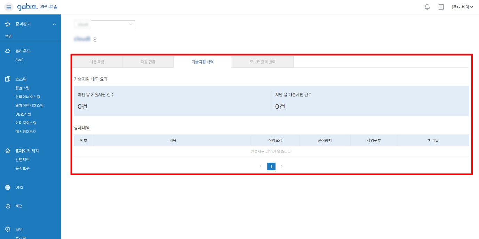Switch to the 모니터링 이벤트 tab

(262, 62)
